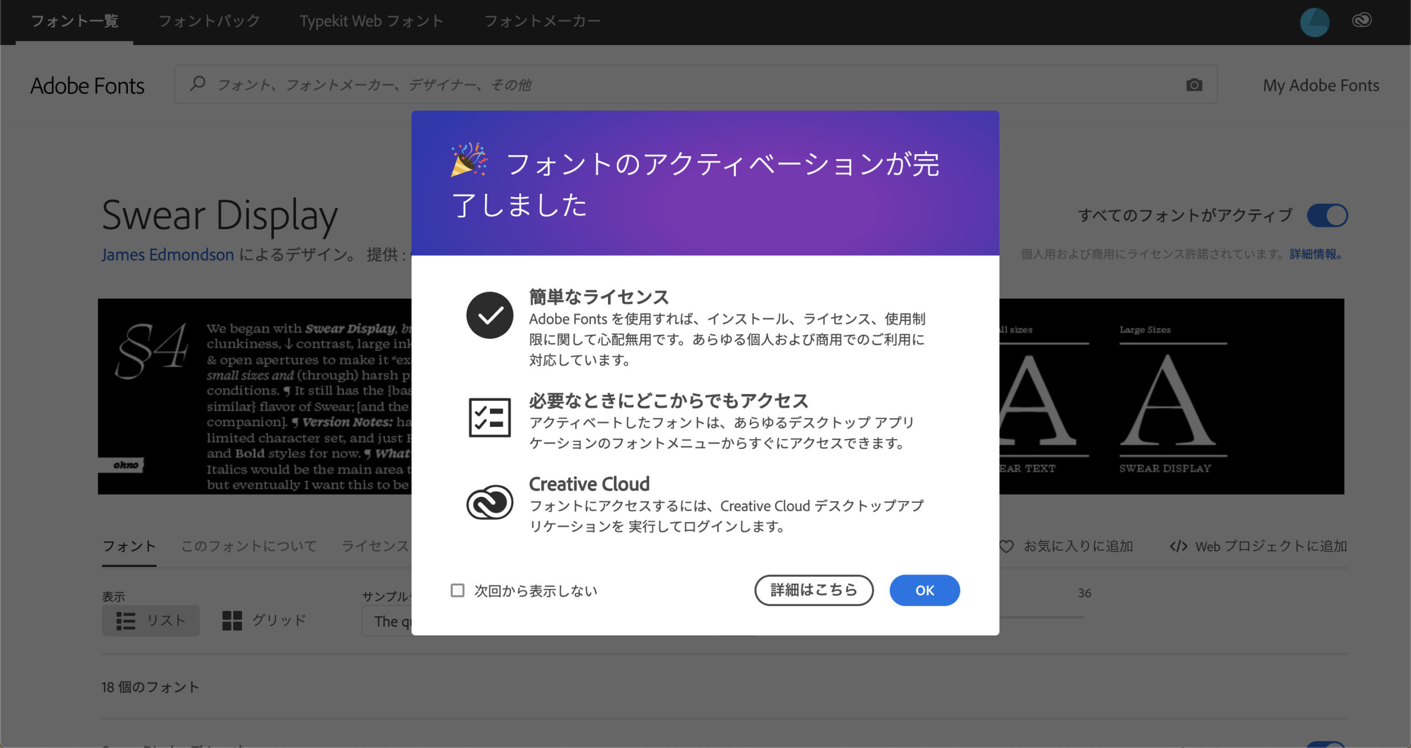Viewport: 1411px width, 748px height.
Task: Open the フォントパック menu
Action: tap(209, 21)
